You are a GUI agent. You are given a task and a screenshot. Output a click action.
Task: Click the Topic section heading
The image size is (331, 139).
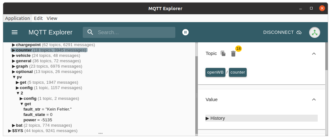(211, 53)
